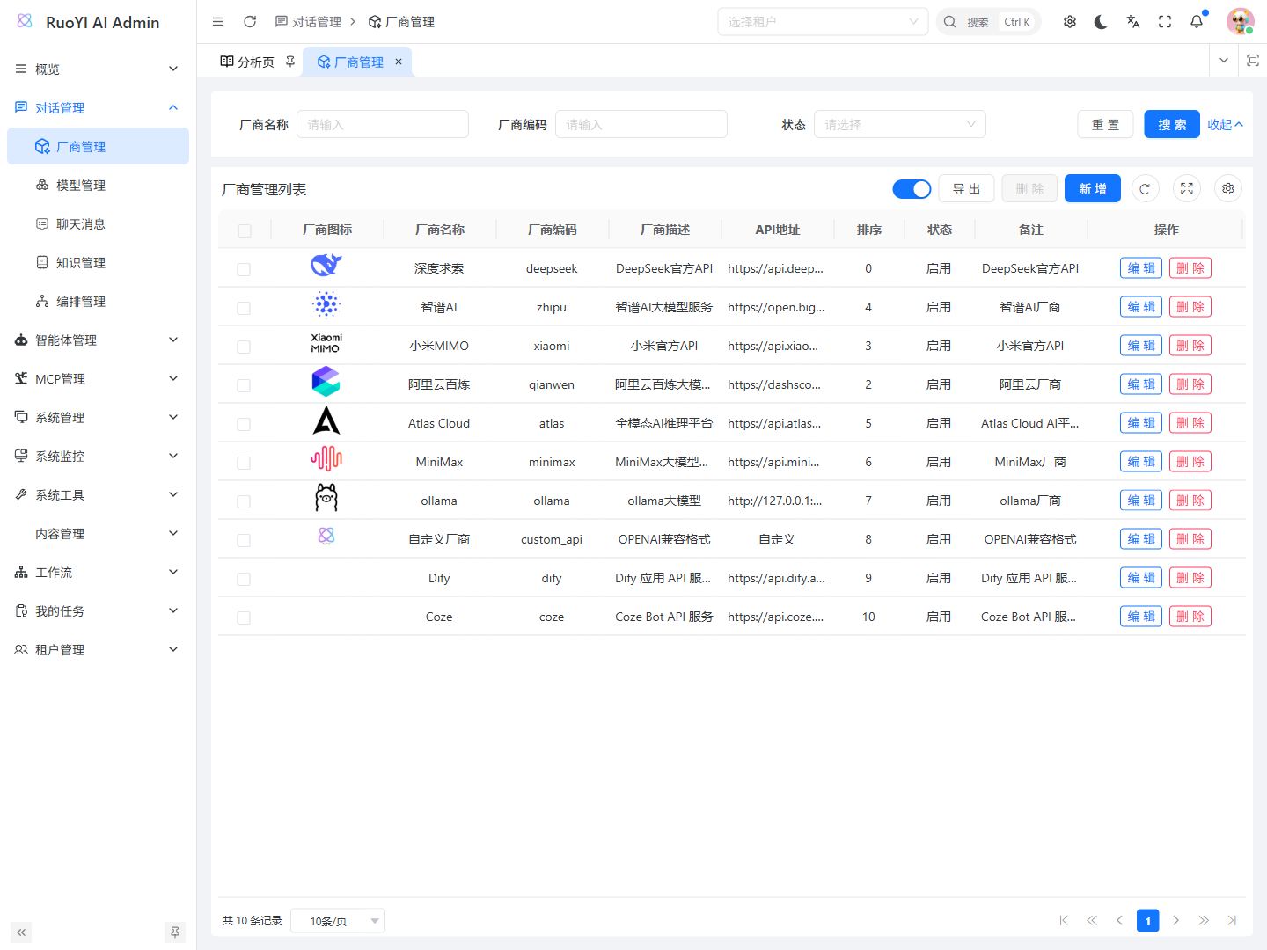Open notifications bell icon
Screen dimensions: 1267x950
(1197, 22)
